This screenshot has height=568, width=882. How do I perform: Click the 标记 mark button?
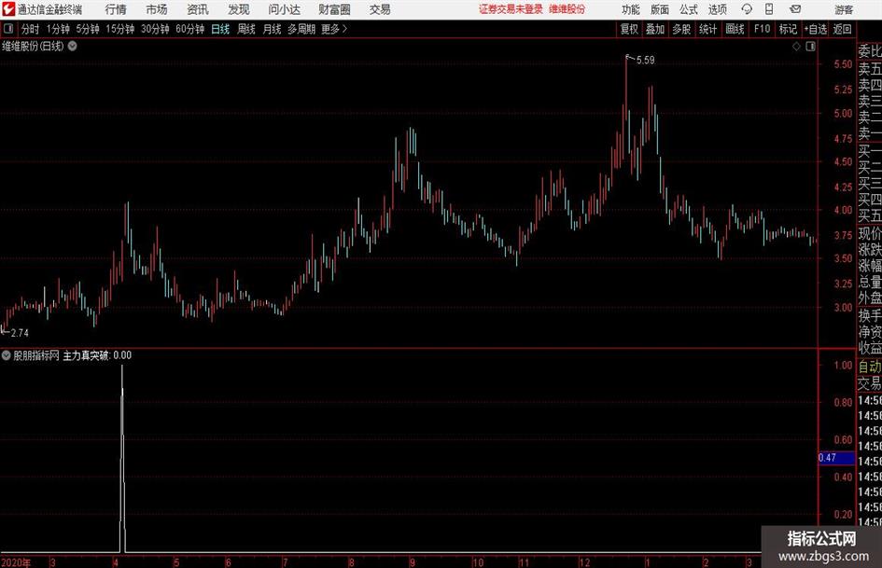point(788,29)
